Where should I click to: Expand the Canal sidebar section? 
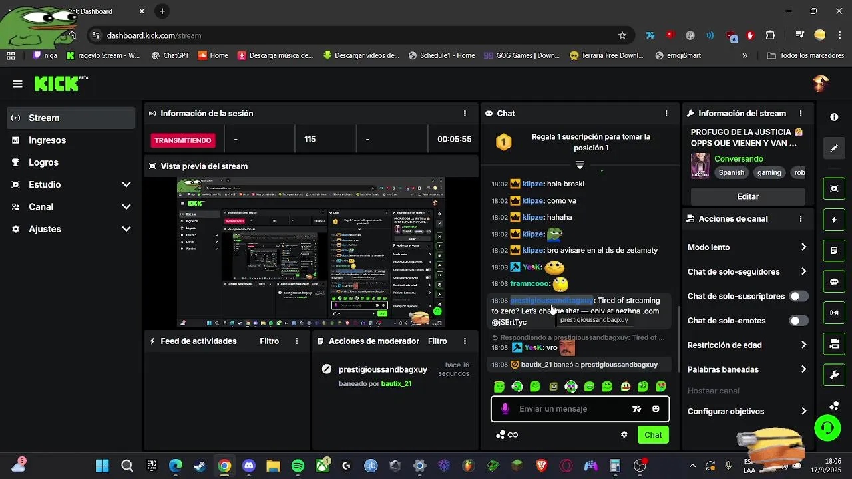[x=71, y=207]
